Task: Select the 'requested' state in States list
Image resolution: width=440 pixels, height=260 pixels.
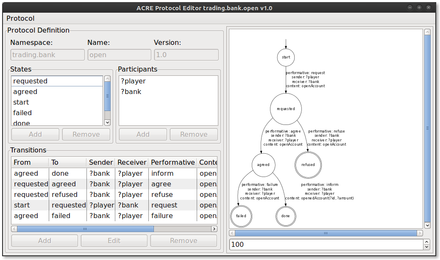Action: pos(57,81)
